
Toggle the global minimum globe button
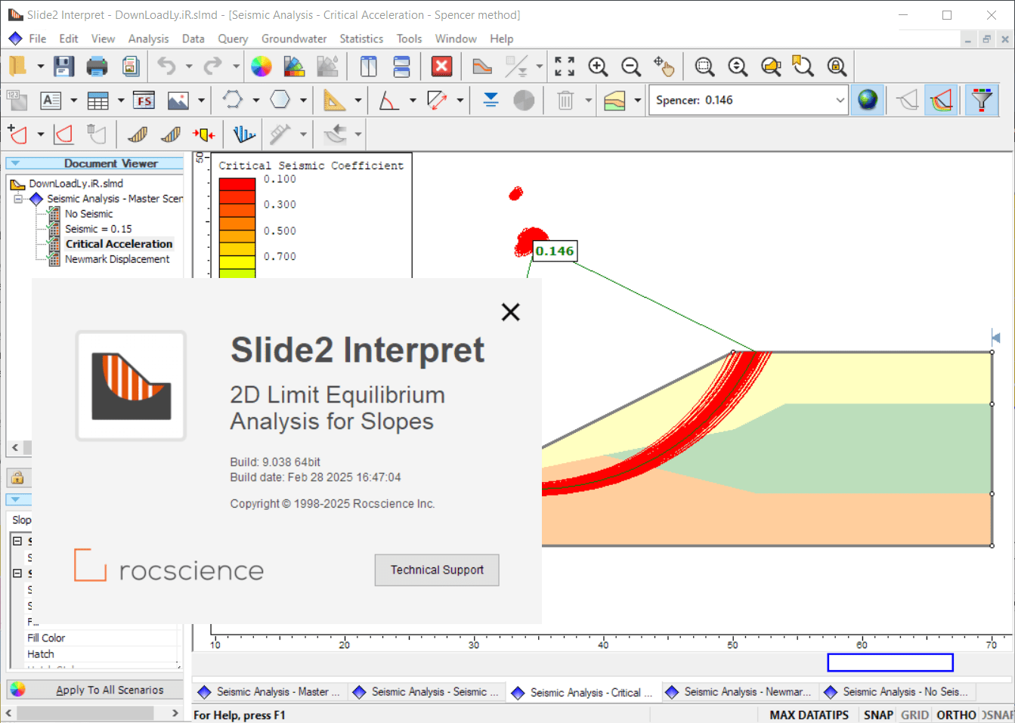pos(868,100)
